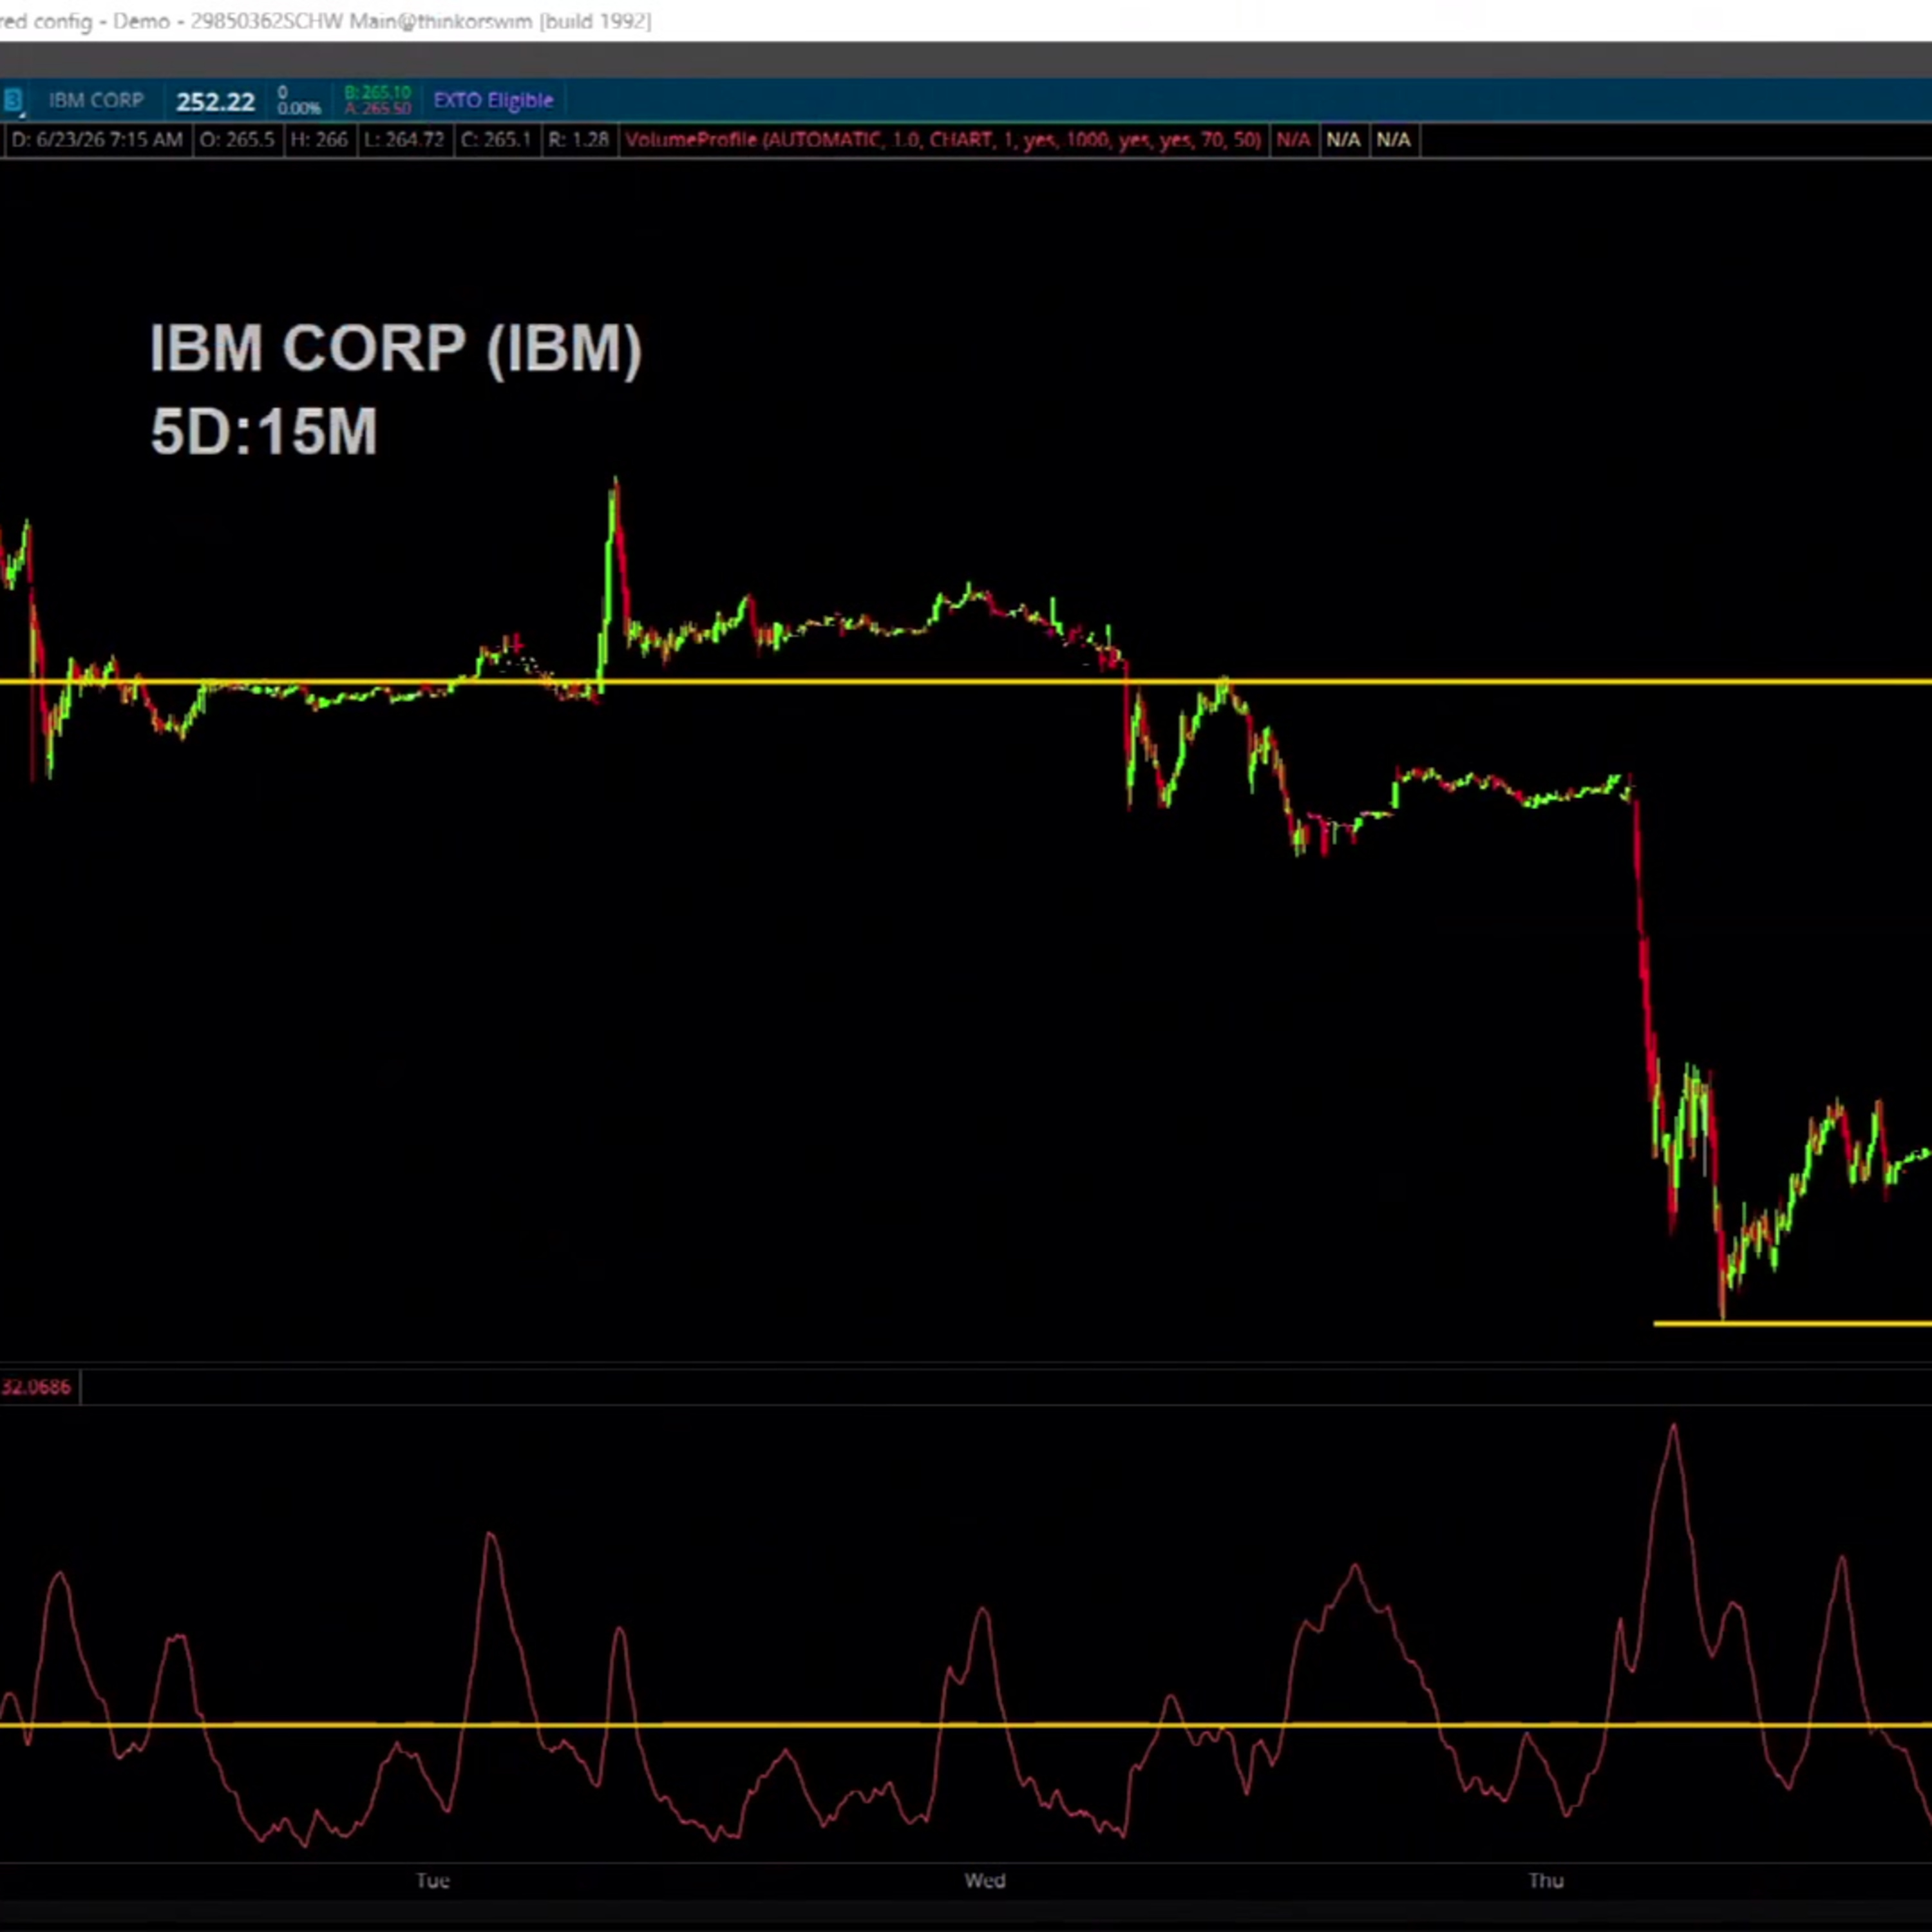Click the Wed label on the time axis
Viewport: 1932px width, 1932px height.
985,1881
